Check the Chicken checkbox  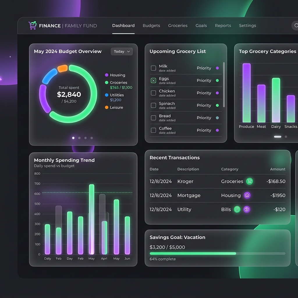153,93
